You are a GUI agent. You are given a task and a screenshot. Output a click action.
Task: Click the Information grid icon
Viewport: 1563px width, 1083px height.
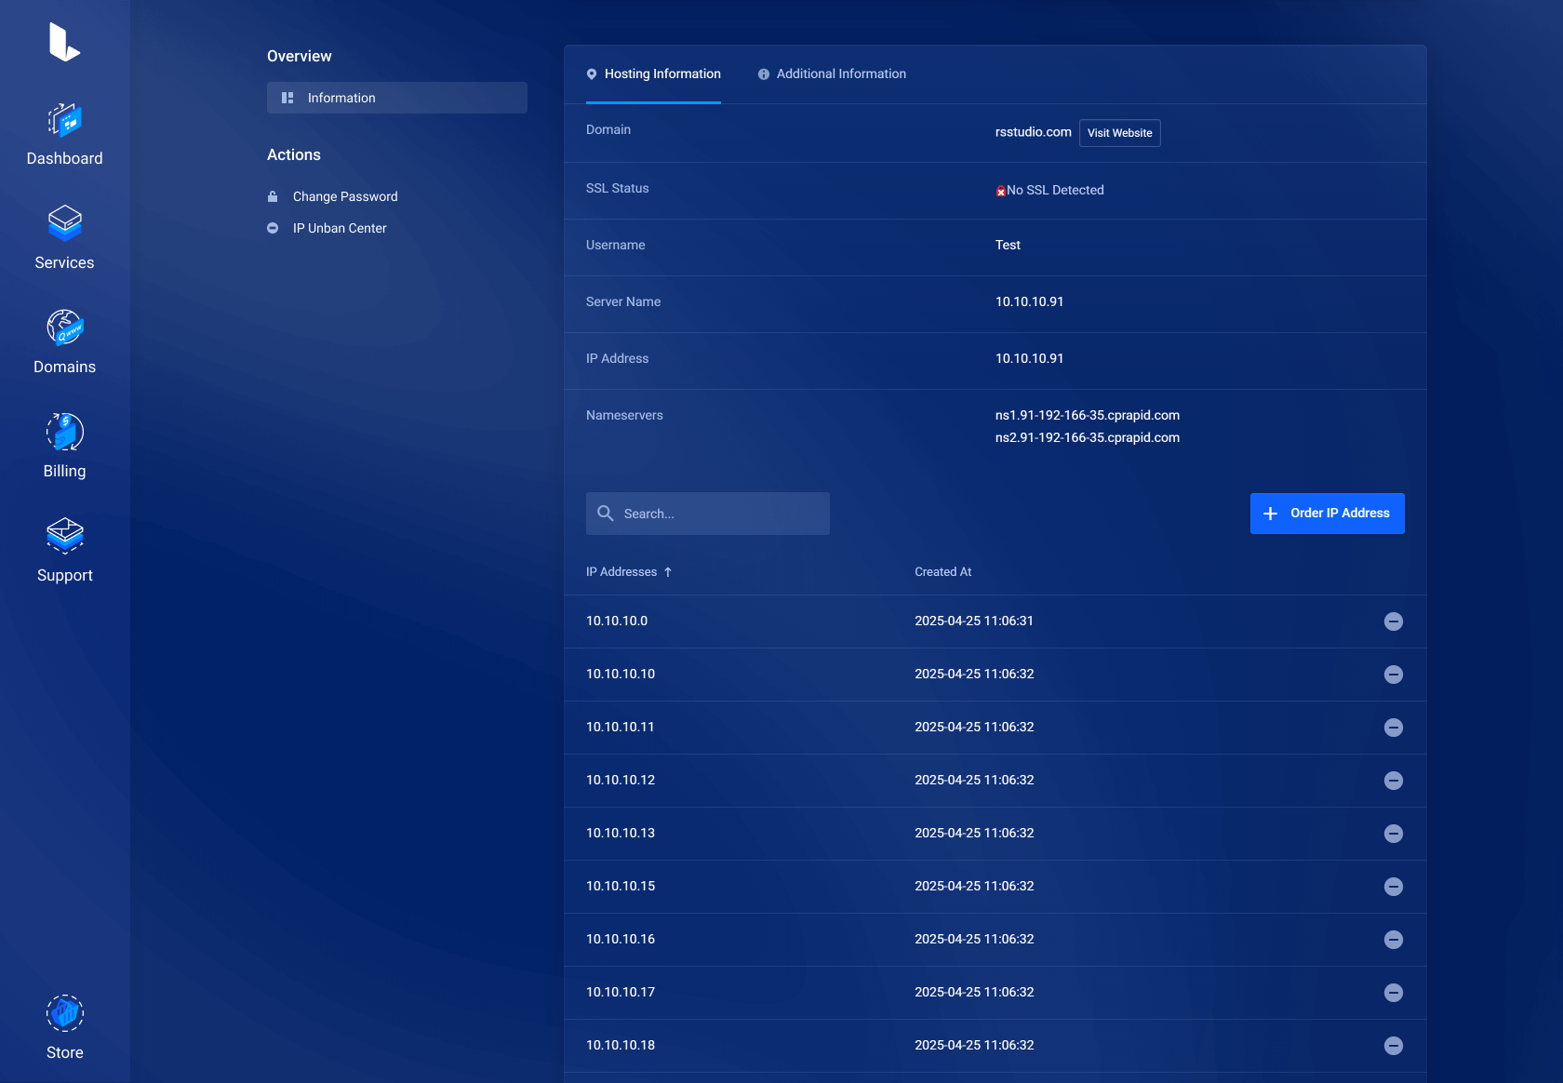[x=287, y=98]
